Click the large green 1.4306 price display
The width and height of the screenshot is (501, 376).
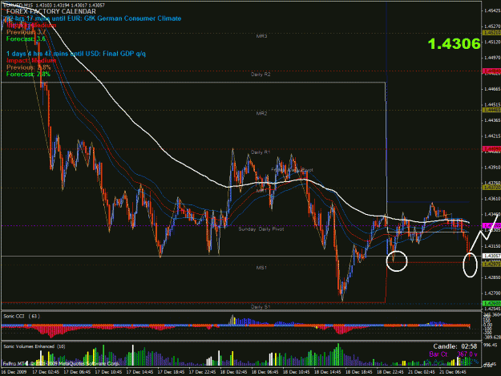[x=454, y=44]
